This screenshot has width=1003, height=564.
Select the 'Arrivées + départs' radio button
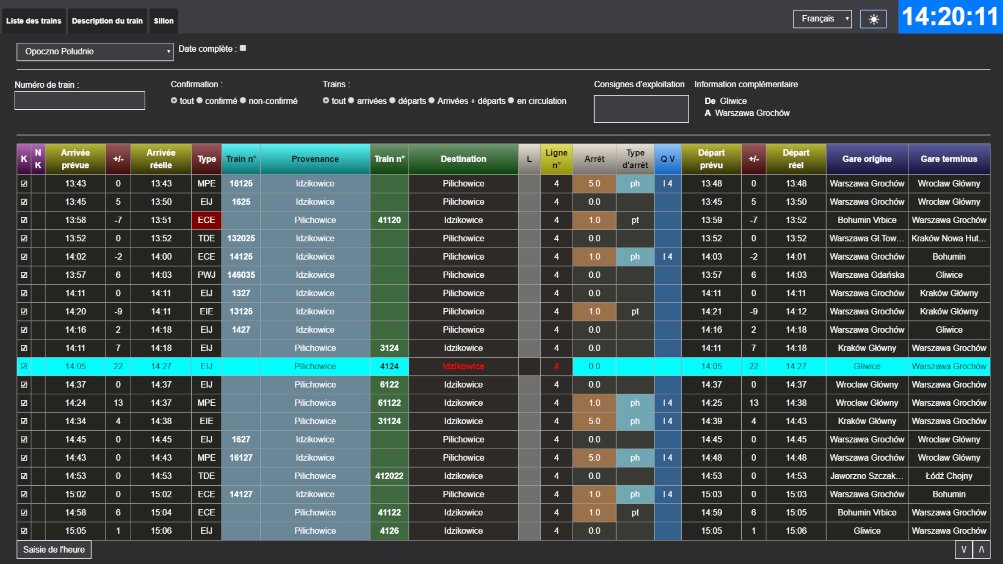pyautogui.click(x=432, y=101)
